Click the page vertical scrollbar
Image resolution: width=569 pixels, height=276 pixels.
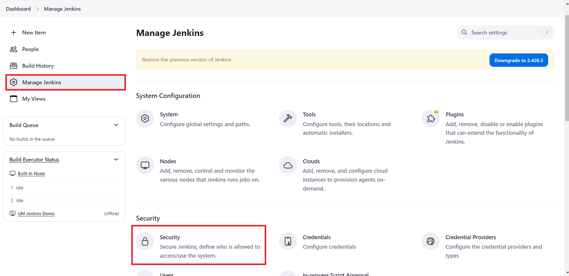tap(567, 68)
